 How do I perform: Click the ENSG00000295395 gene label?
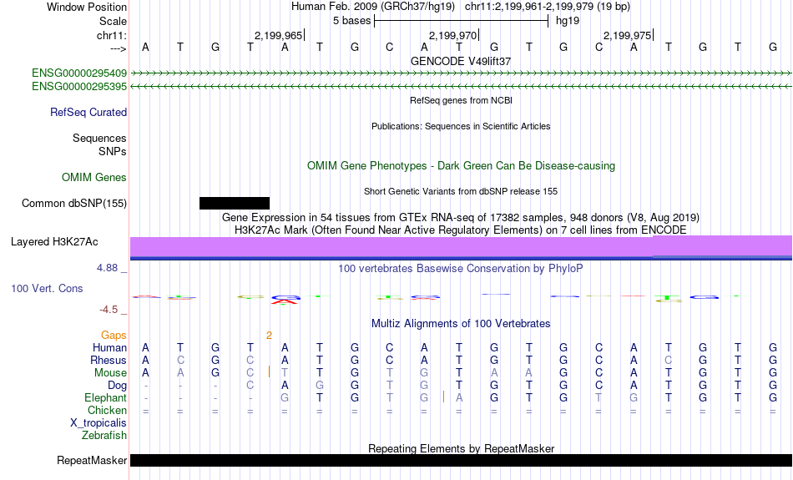[79, 87]
